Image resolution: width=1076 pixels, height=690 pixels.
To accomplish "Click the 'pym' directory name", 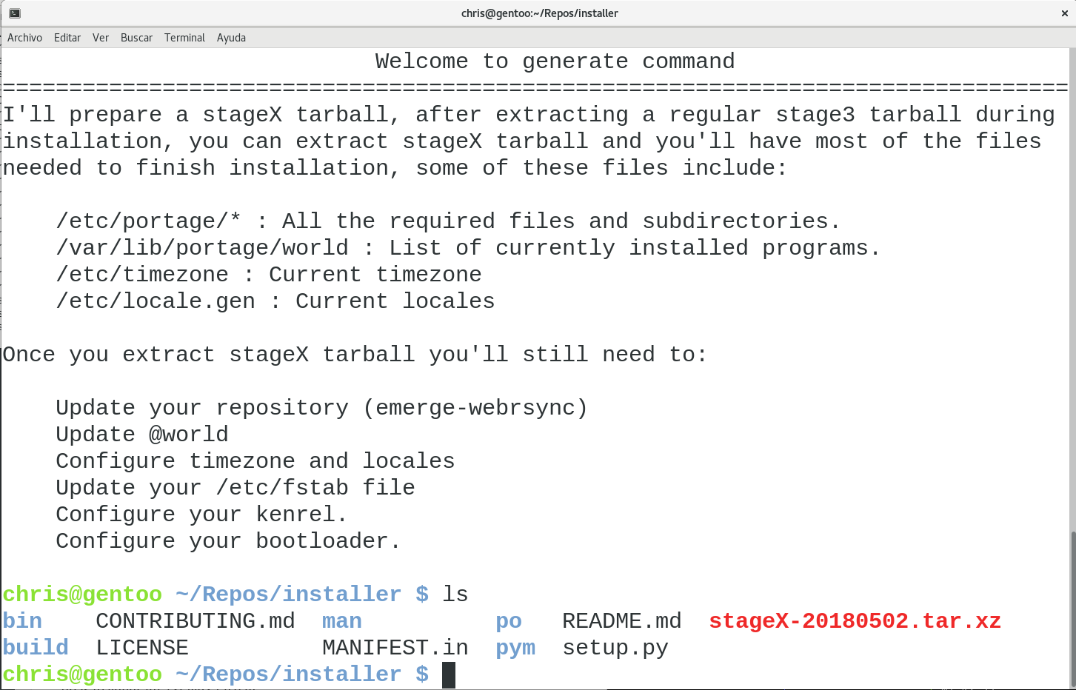I will (x=515, y=648).
